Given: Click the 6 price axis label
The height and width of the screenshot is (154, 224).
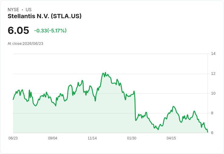Looking at the screenshot, I should tap(212, 133).
